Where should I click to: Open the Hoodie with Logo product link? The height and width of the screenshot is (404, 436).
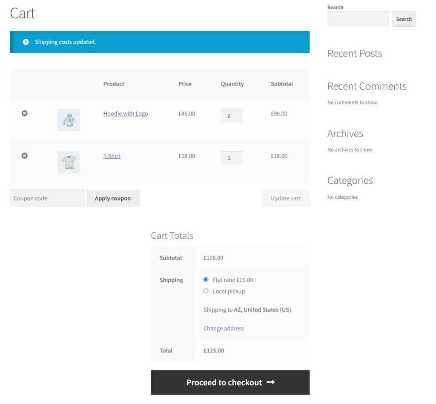click(x=126, y=114)
